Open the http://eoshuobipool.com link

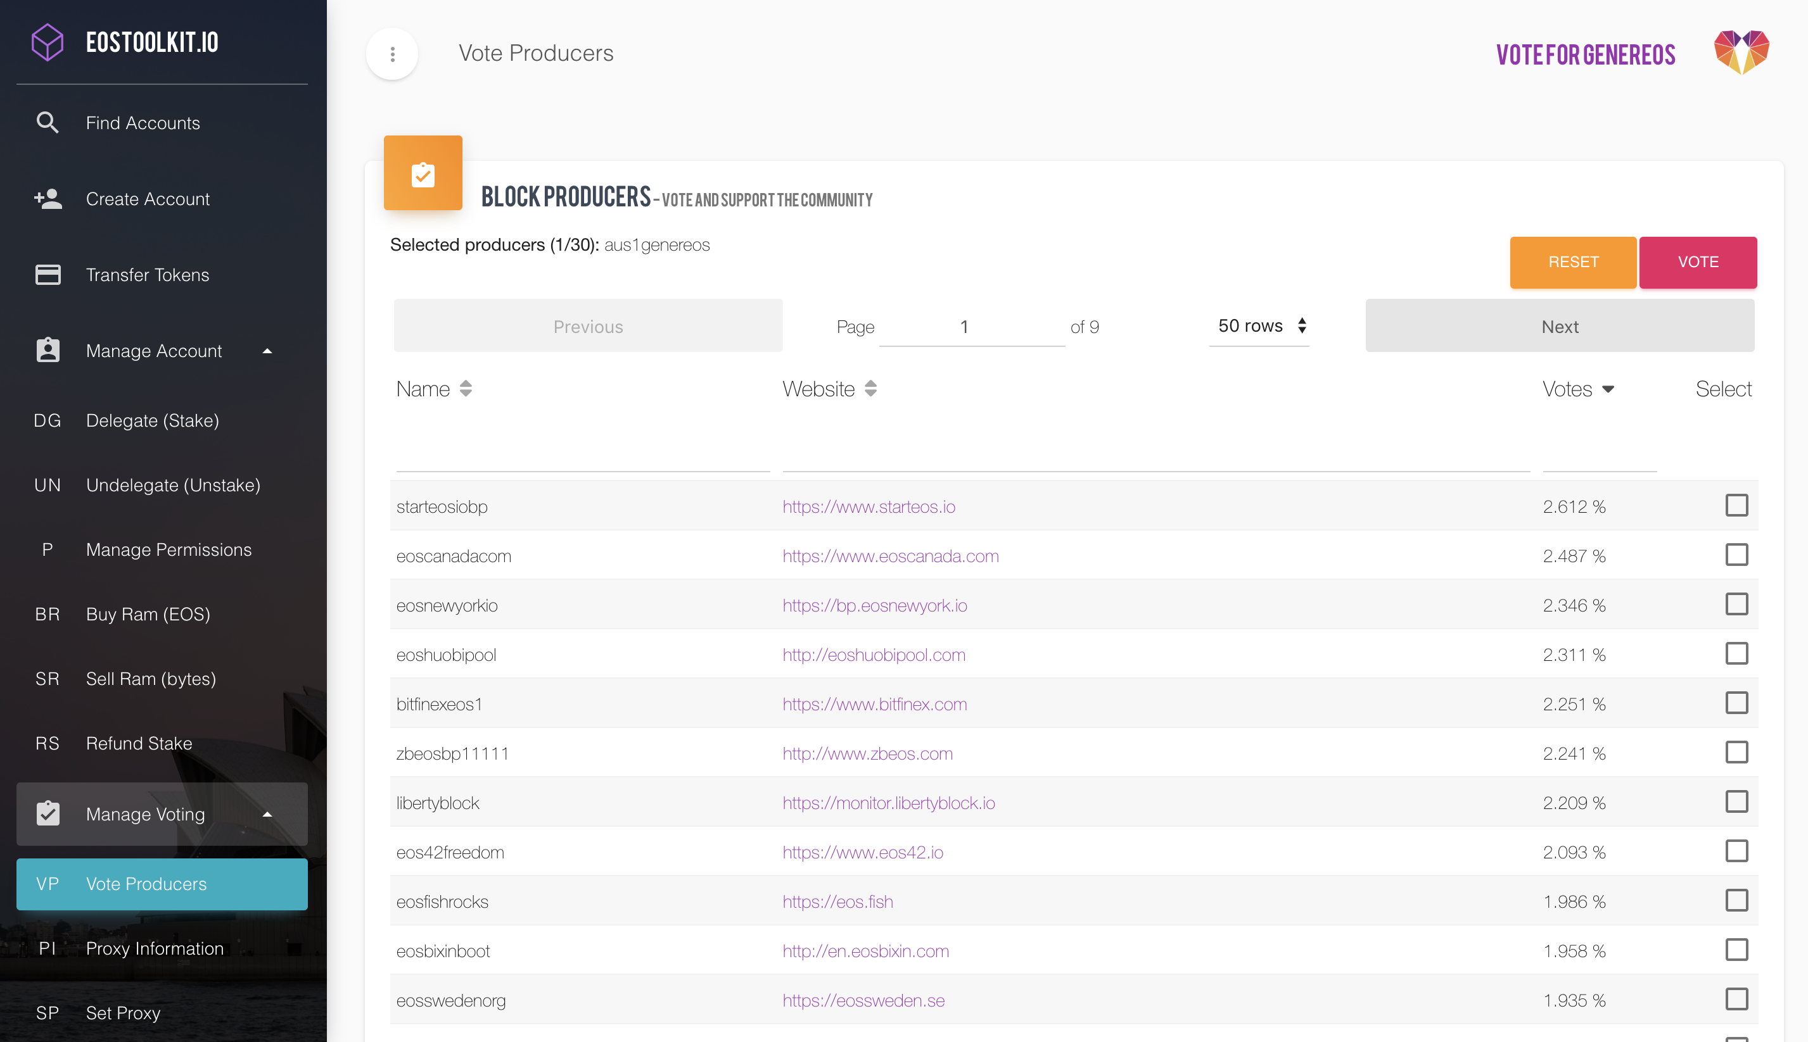click(x=874, y=655)
